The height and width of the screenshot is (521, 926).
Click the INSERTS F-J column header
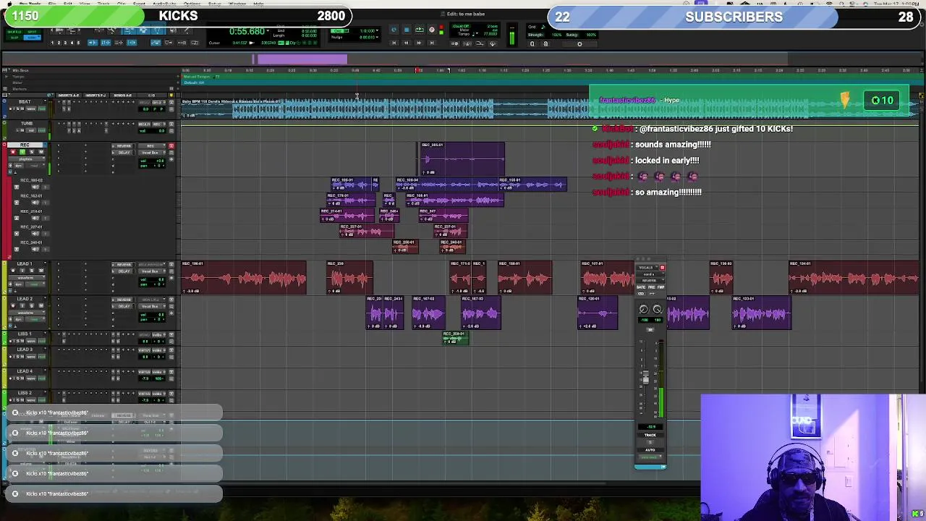point(95,95)
